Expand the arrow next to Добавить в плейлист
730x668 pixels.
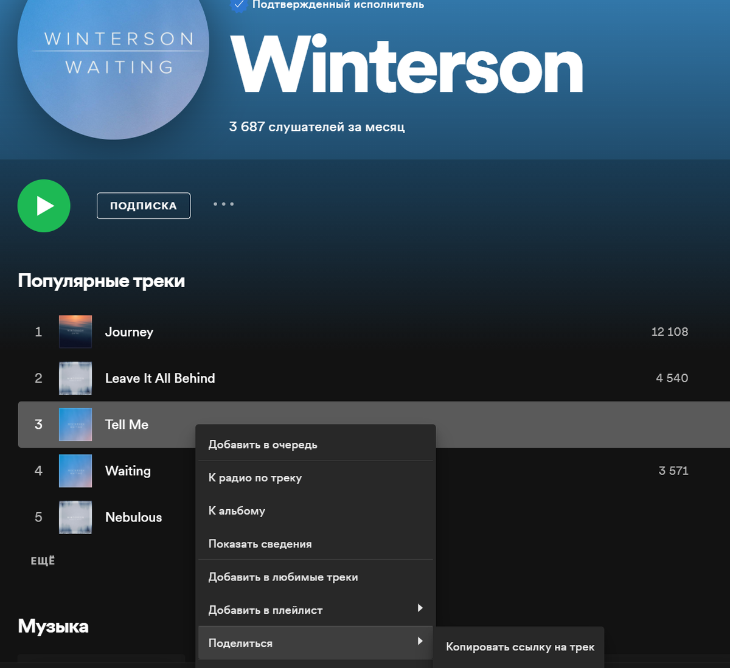click(420, 608)
